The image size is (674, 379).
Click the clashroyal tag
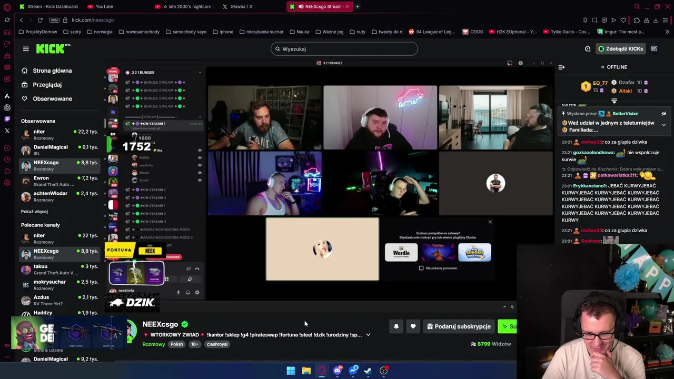217,344
